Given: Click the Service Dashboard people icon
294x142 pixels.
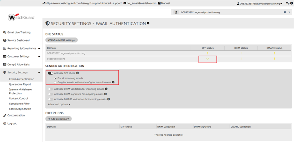Looking at the screenshot, I should (5, 40).
